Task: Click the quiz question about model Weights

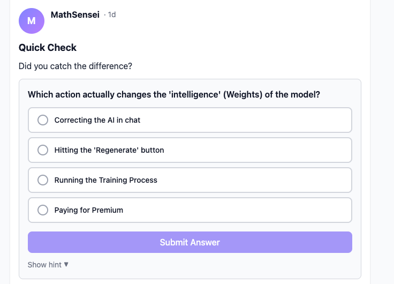Action: 174,95
